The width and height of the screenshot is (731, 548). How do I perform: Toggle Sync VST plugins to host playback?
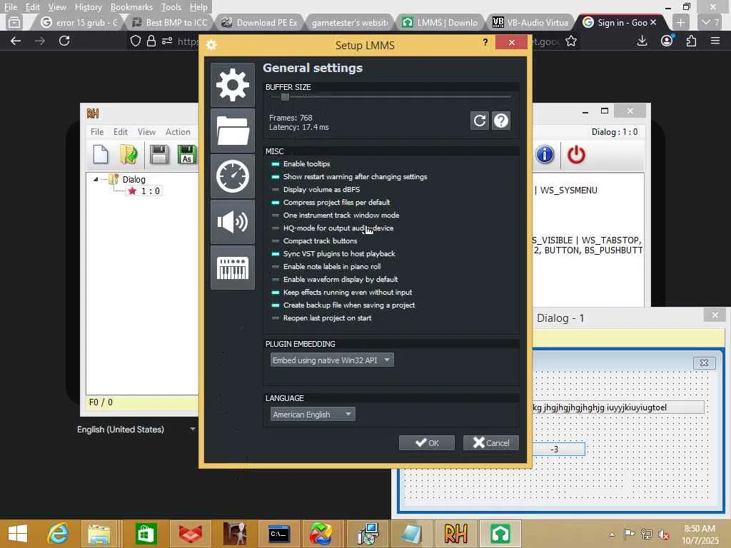(x=333, y=254)
